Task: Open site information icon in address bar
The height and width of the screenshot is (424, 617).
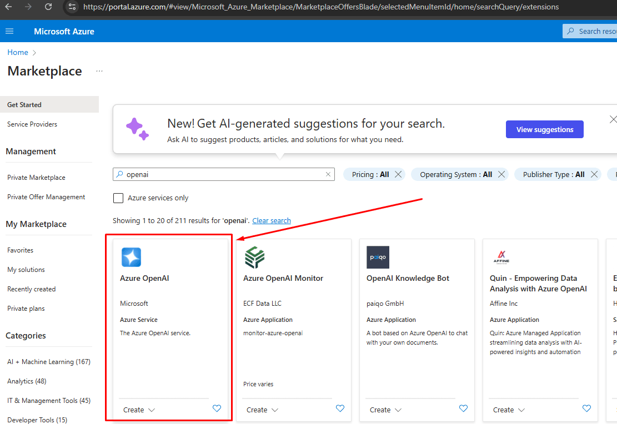Action: tap(72, 7)
